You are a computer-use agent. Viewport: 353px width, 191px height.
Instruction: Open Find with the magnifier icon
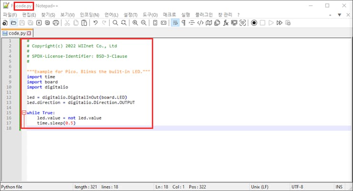coord(115,23)
